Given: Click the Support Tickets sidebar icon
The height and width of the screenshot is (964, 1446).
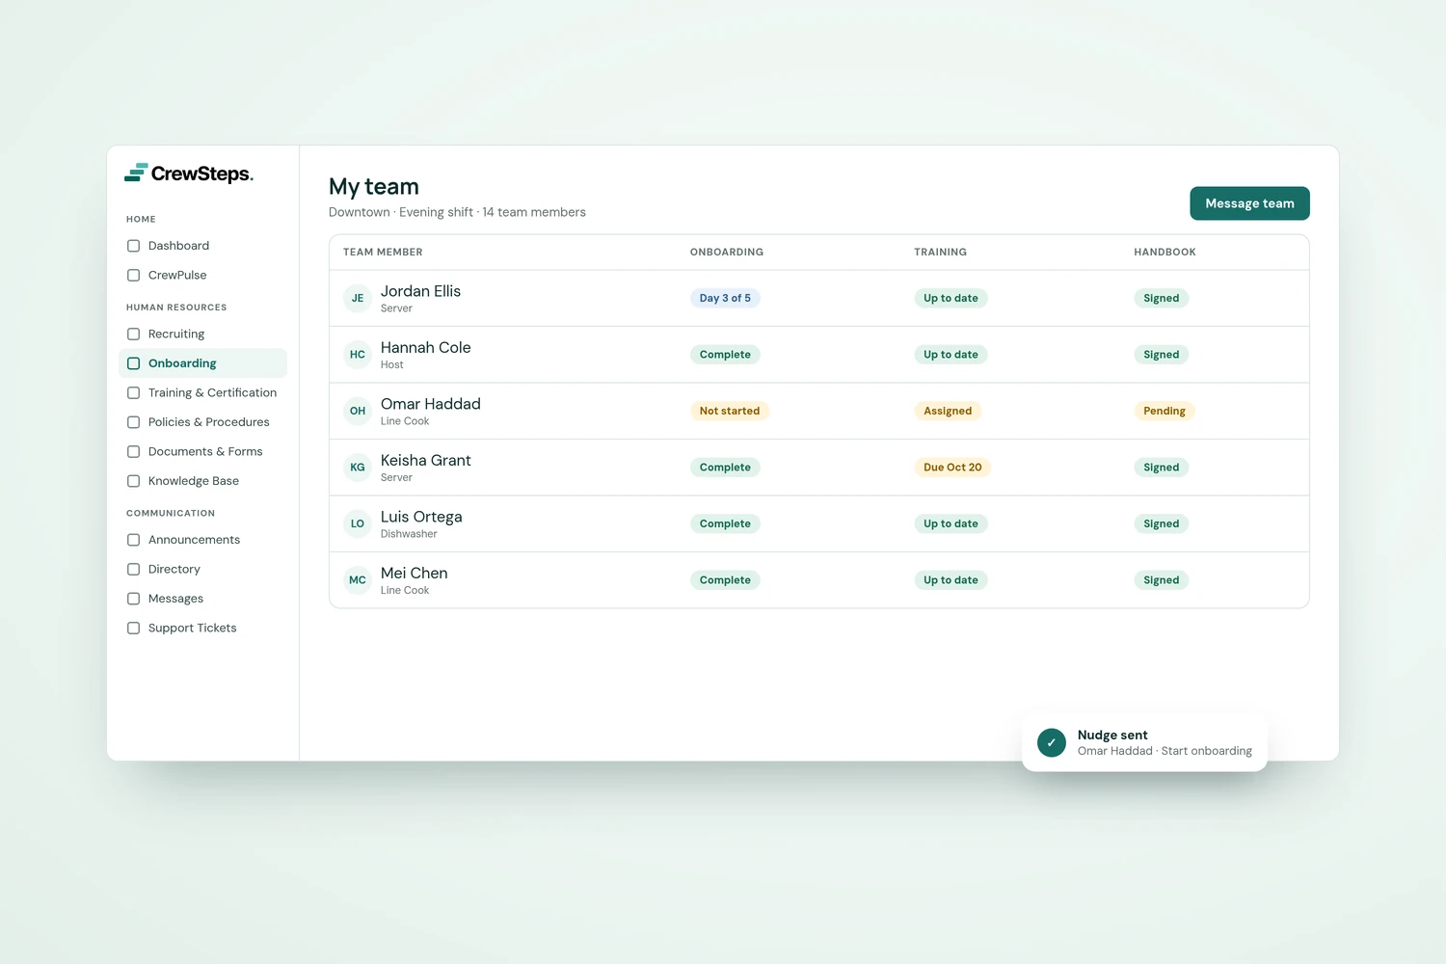Looking at the screenshot, I should (x=134, y=629).
